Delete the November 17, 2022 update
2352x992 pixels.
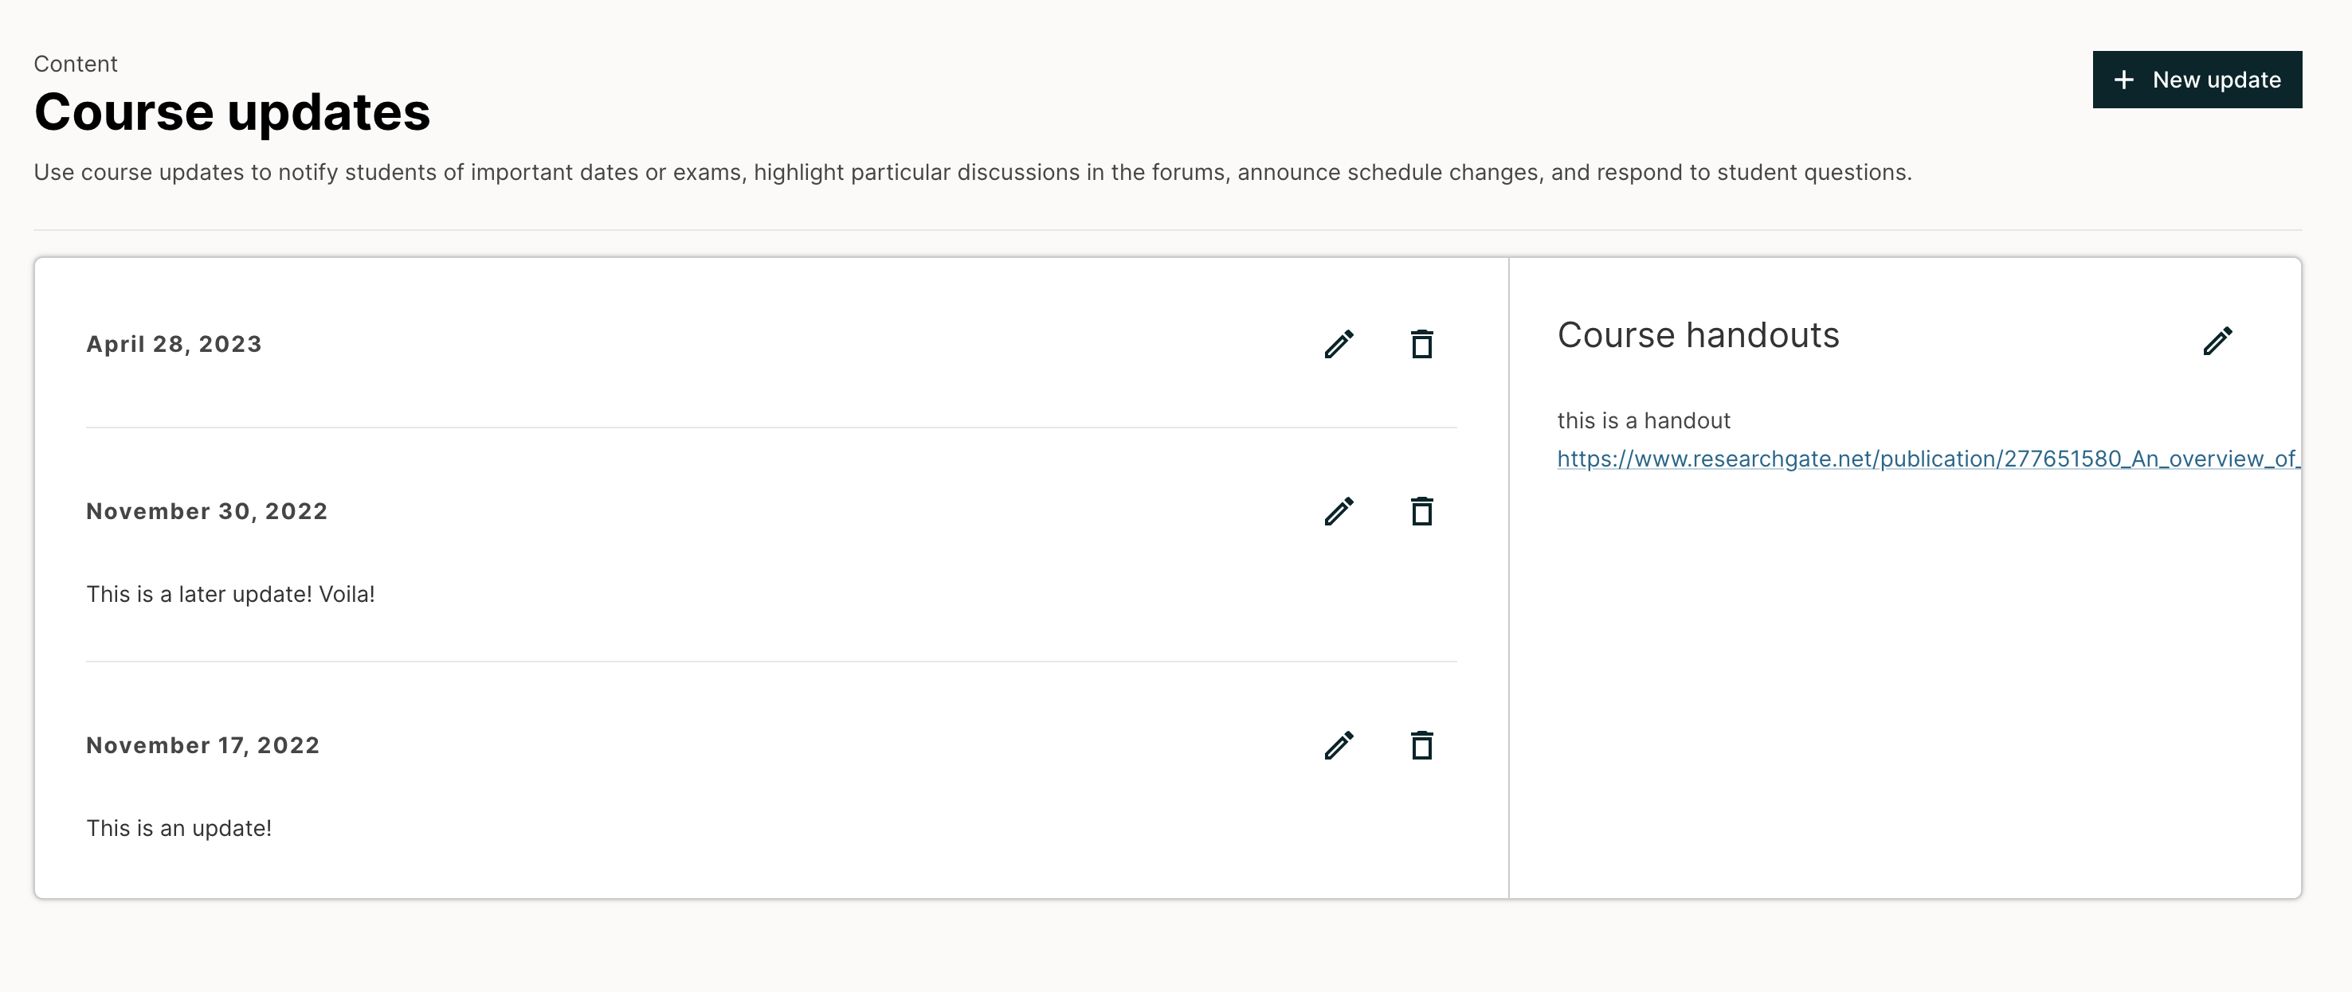pos(1422,746)
